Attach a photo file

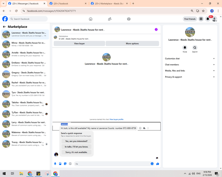click(60, 164)
